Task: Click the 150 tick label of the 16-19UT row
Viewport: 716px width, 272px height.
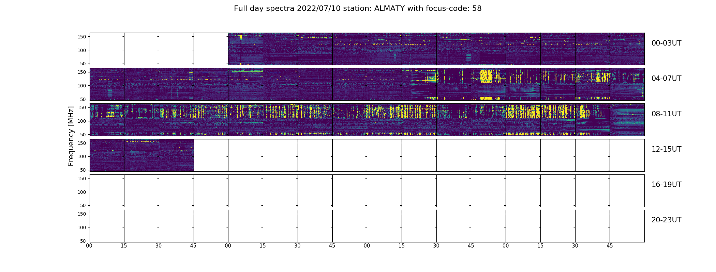Action: [x=82, y=178]
